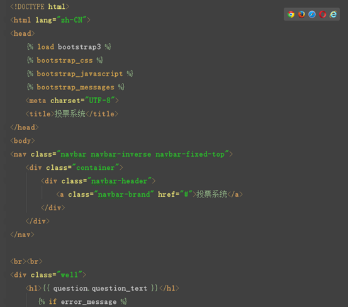Screen dimensions: 348x307
Task: Click the "container" class value
Action: [x=96, y=167]
